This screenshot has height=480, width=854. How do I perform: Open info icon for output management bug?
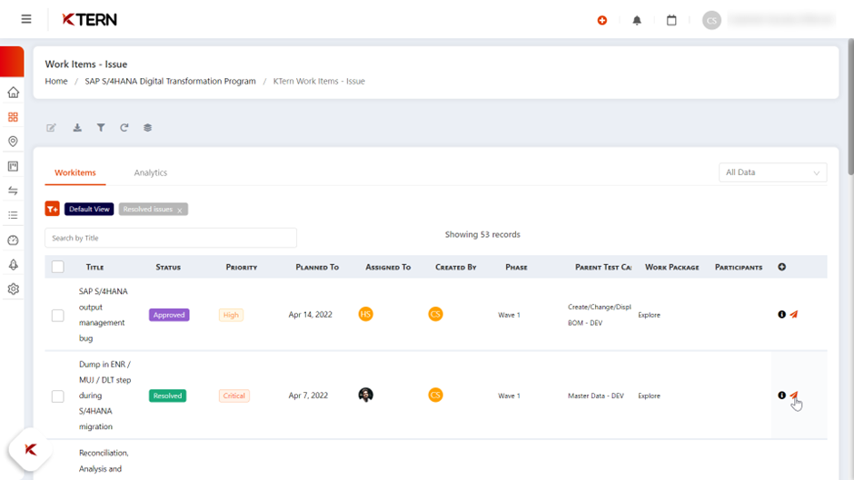(781, 315)
